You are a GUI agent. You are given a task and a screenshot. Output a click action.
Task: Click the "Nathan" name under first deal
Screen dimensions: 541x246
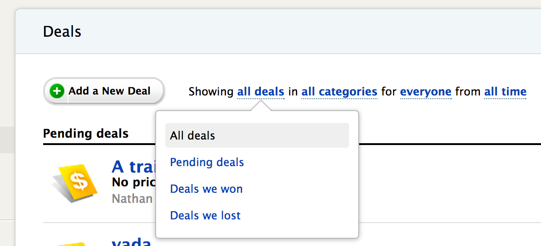coord(132,199)
